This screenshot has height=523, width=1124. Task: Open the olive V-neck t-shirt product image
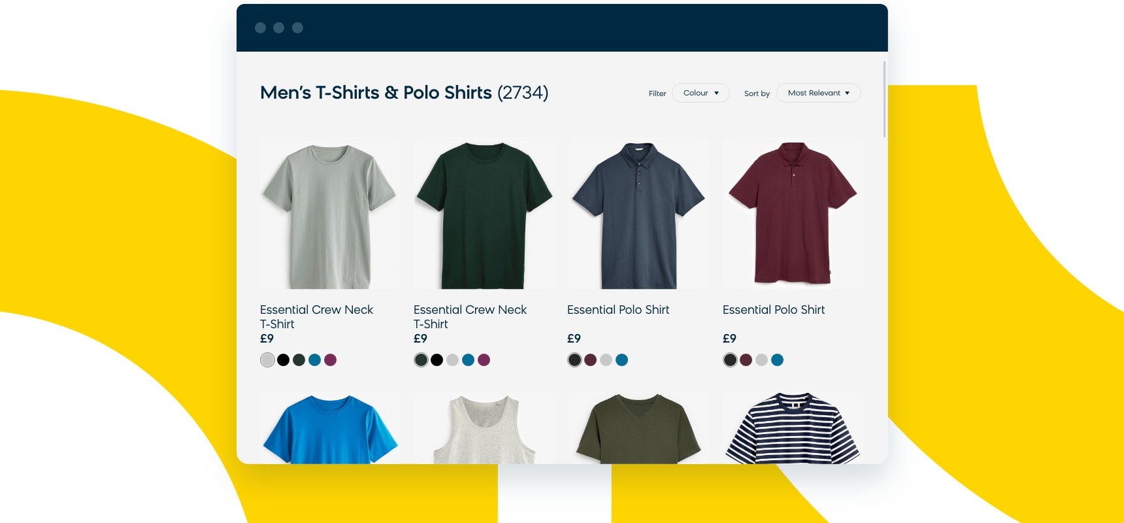pyautogui.click(x=638, y=428)
